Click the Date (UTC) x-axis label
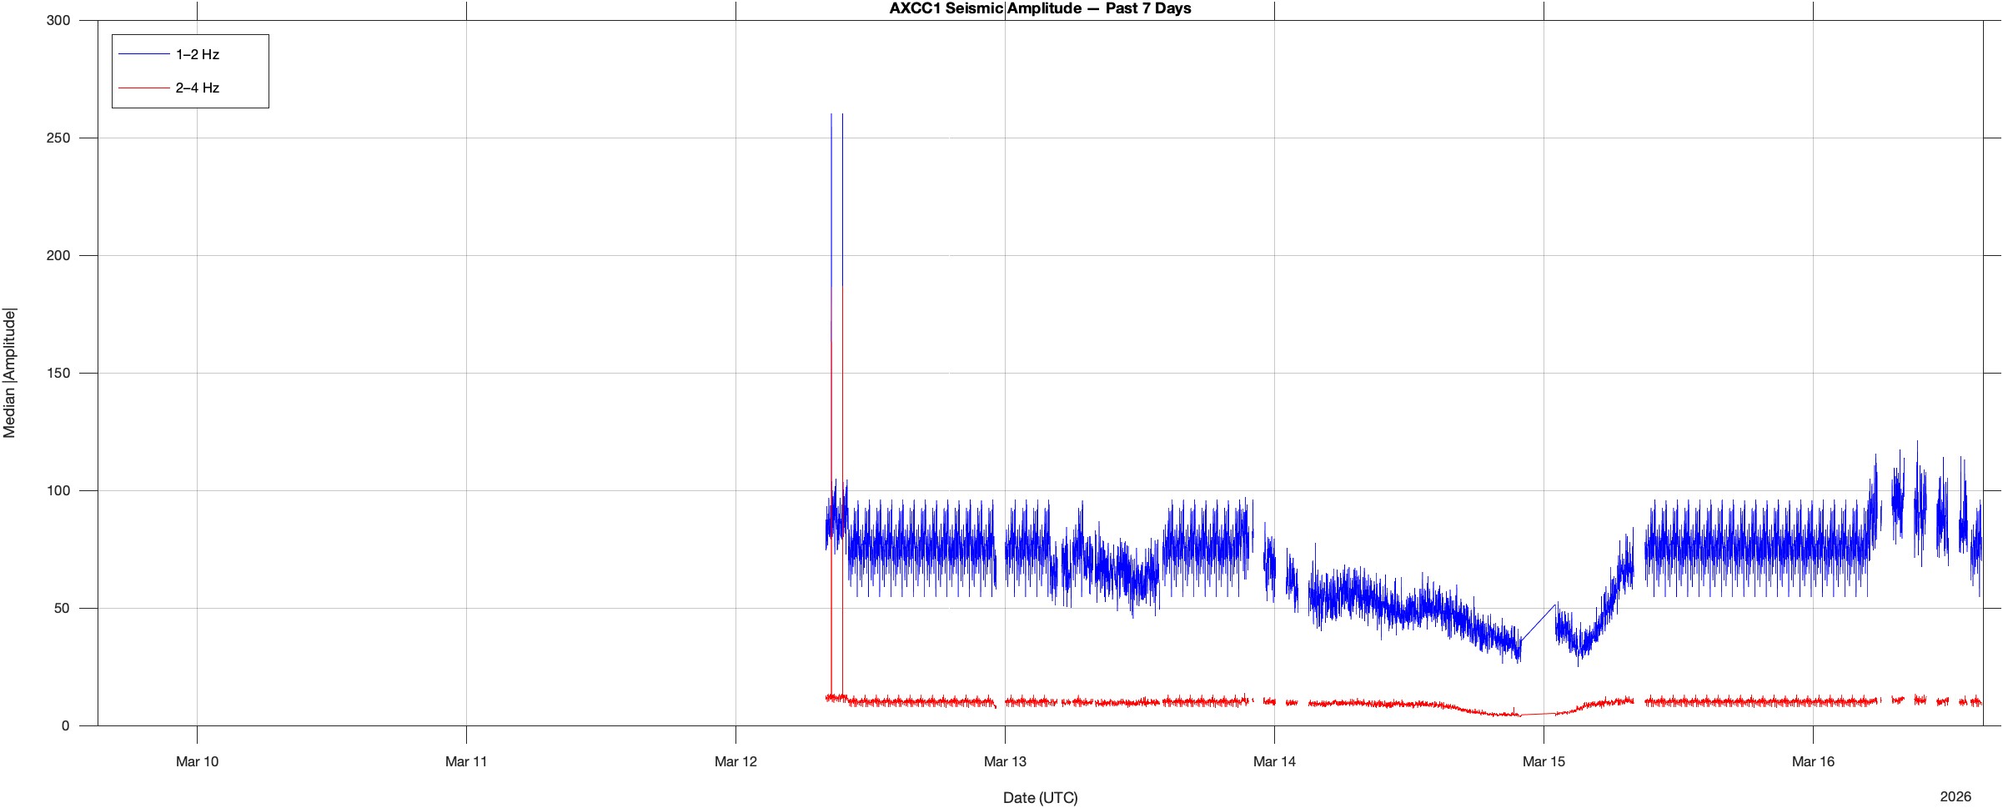Screen dimensions: 2003x808 [1040, 798]
